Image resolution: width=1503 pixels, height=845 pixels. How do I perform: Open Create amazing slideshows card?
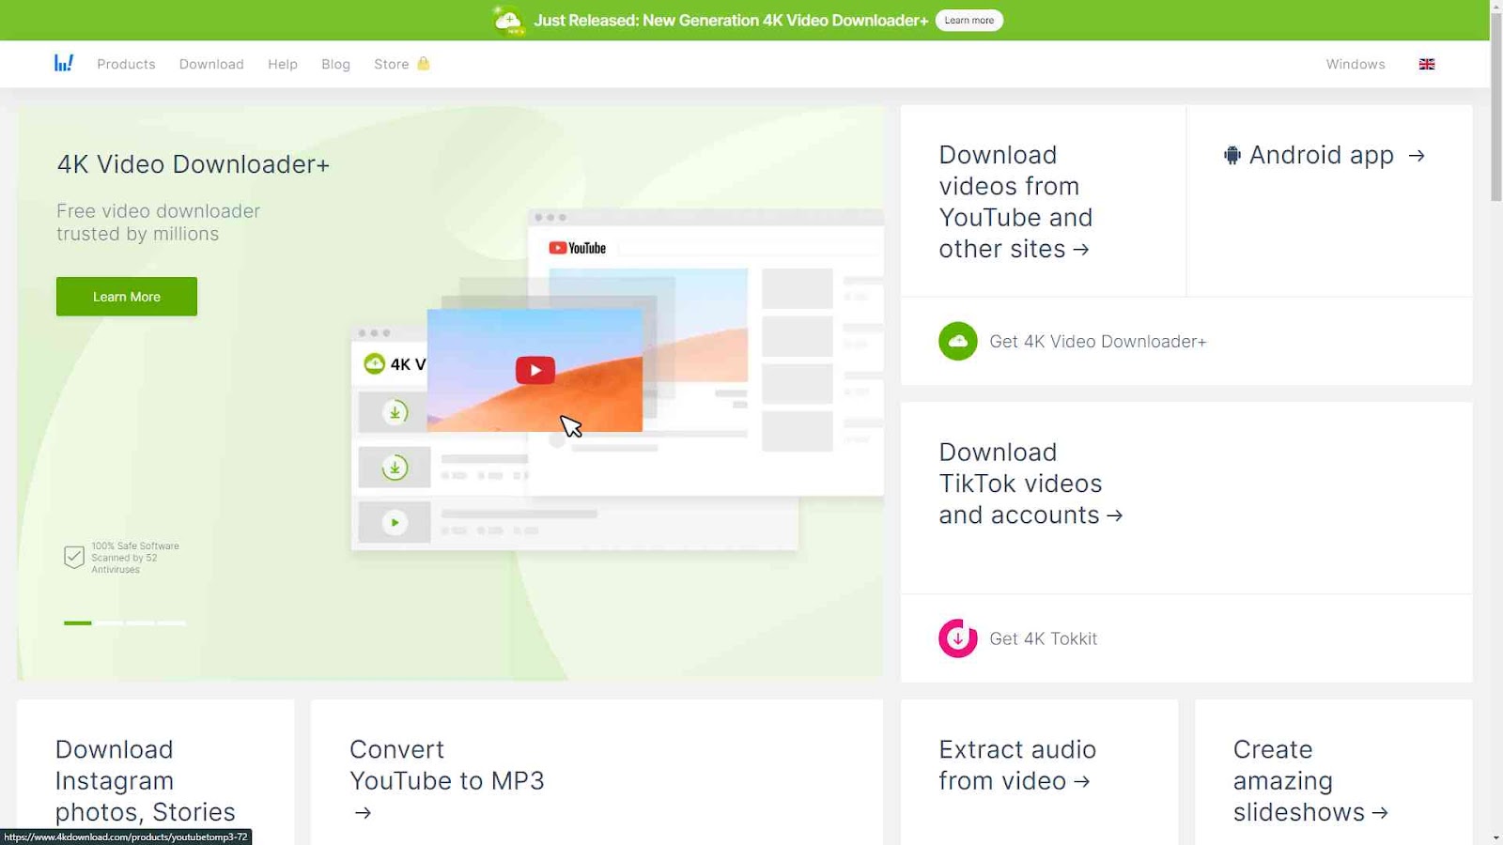tap(1333, 772)
